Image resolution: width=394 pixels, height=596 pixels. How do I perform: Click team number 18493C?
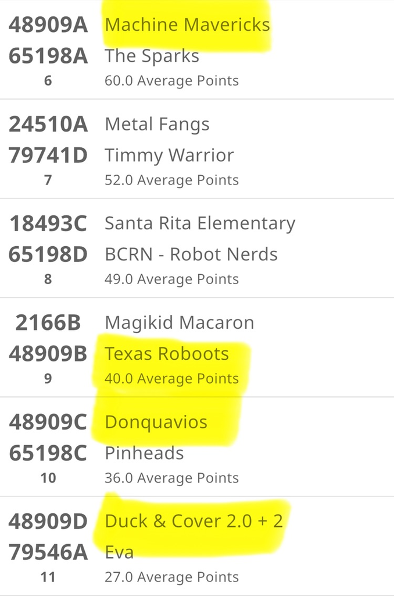click(x=48, y=223)
